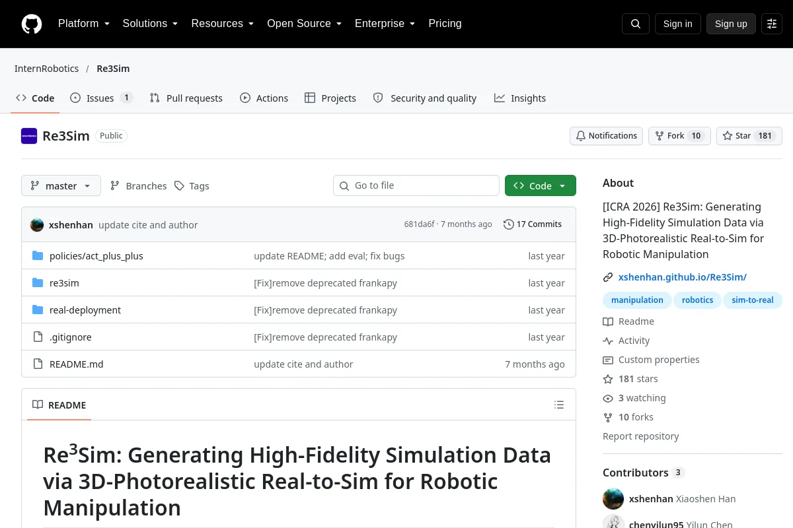Viewport: 793px width, 528px height.
Task: Click the link icon beside xshenhan.github.io
Action: pos(608,278)
